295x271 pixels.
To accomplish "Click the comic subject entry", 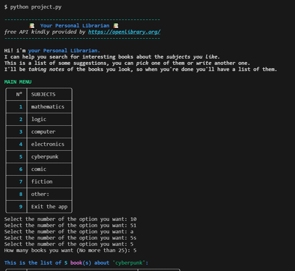I will [x=39, y=169].
